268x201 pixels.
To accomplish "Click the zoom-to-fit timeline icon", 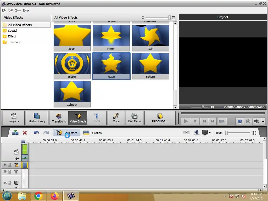I will coord(254,133).
